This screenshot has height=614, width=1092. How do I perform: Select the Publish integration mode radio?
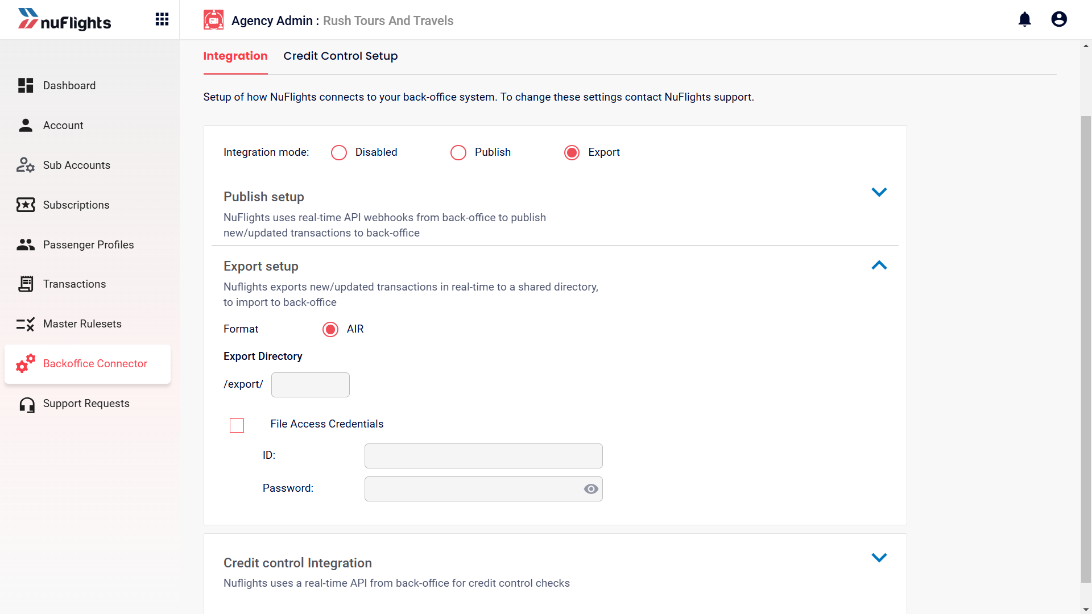click(458, 152)
